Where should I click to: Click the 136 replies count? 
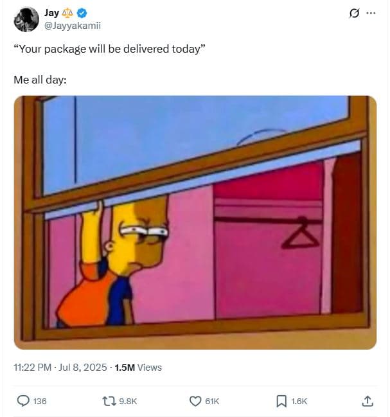point(40,401)
